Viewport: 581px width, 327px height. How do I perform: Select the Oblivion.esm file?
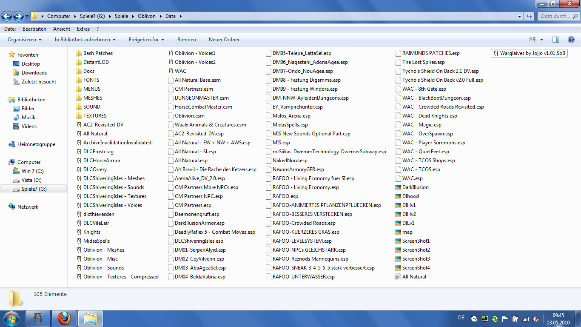(189, 116)
